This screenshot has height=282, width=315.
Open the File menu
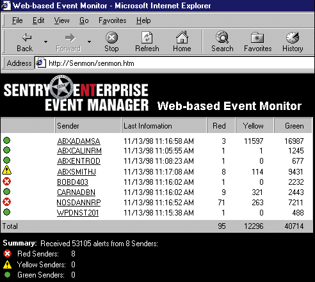(17, 20)
